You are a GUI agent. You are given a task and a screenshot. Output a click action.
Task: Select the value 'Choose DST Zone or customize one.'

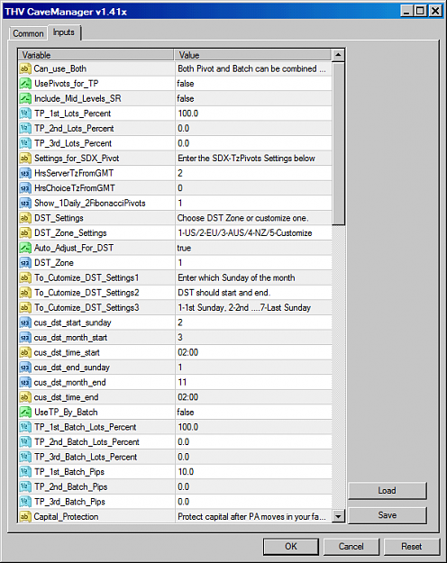tap(243, 218)
